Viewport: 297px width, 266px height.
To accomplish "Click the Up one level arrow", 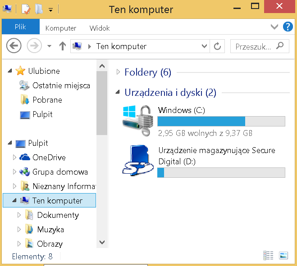I will coord(63,46).
